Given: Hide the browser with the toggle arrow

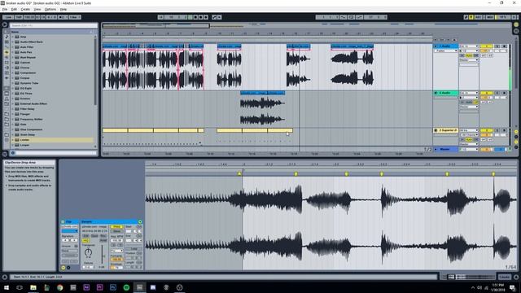Looking at the screenshot, I should pos(5,24).
